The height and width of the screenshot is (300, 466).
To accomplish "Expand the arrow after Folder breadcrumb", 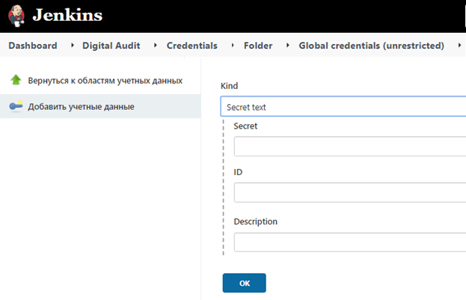I will (x=288, y=46).
